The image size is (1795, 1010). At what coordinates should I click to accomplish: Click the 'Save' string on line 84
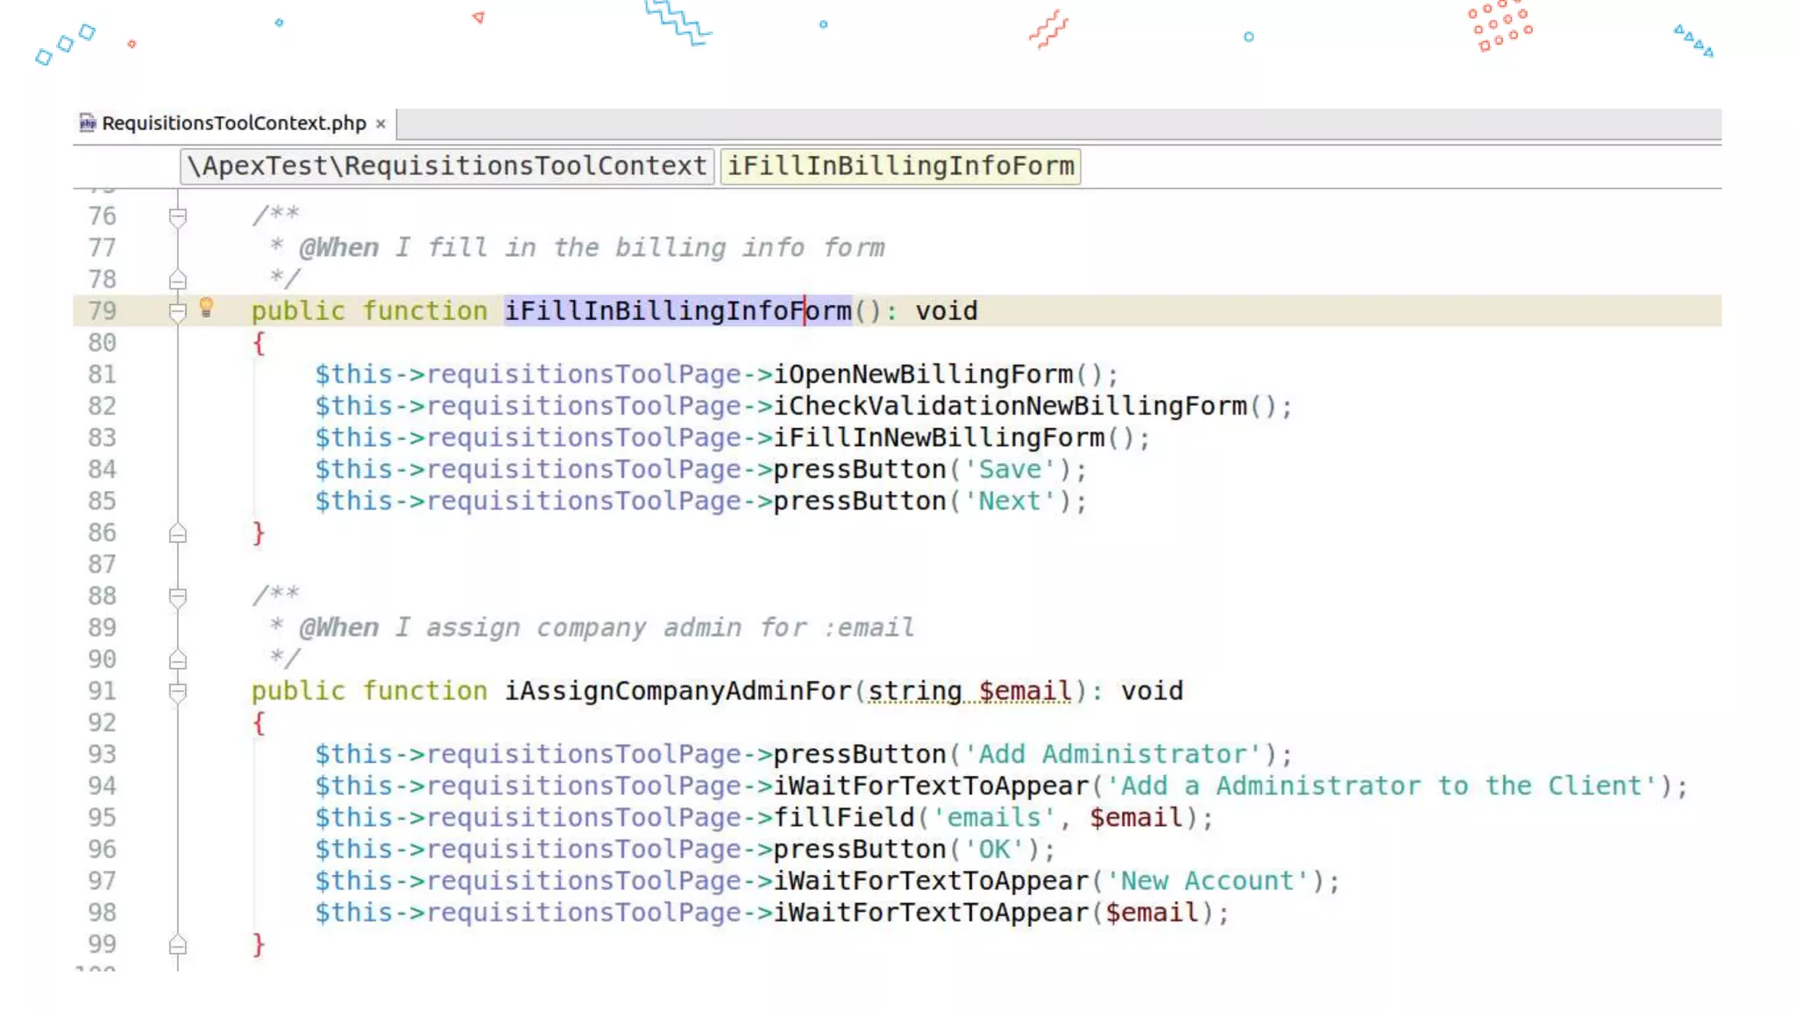(x=1009, y=469)
